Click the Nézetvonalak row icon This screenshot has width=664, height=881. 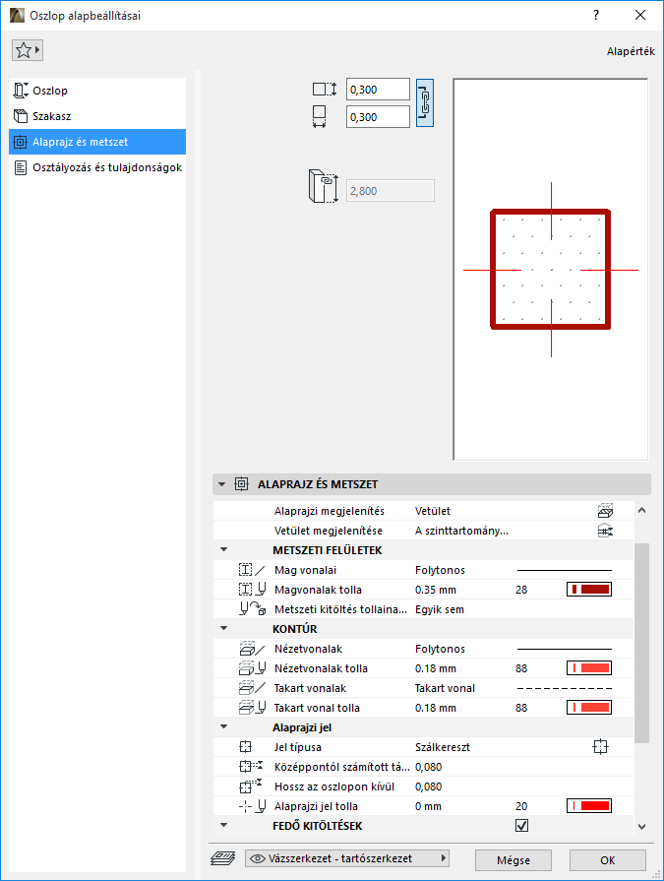click(252, 649)
